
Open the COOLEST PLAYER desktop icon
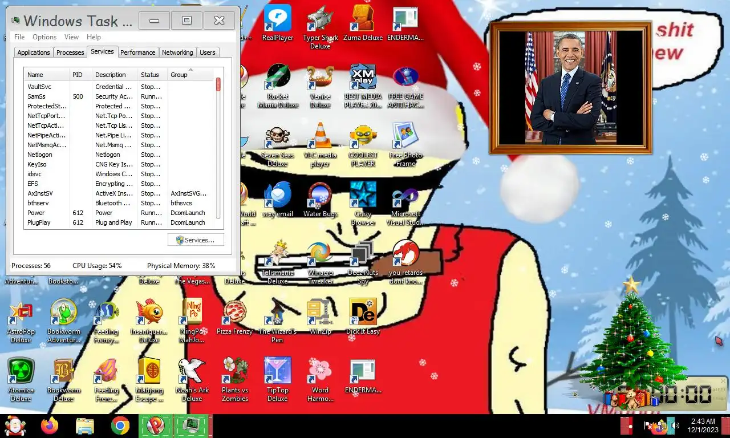363,145
